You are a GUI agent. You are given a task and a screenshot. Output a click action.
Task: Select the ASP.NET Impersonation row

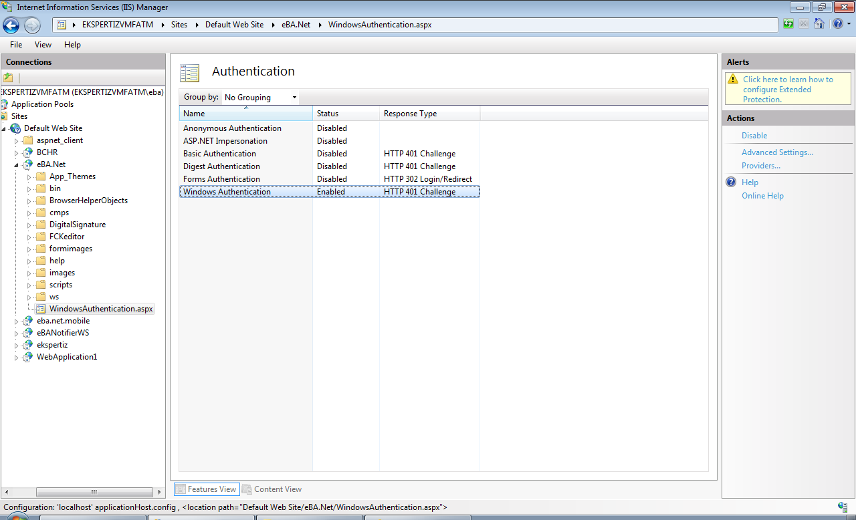pyautogui.click(x=329, y=141)
